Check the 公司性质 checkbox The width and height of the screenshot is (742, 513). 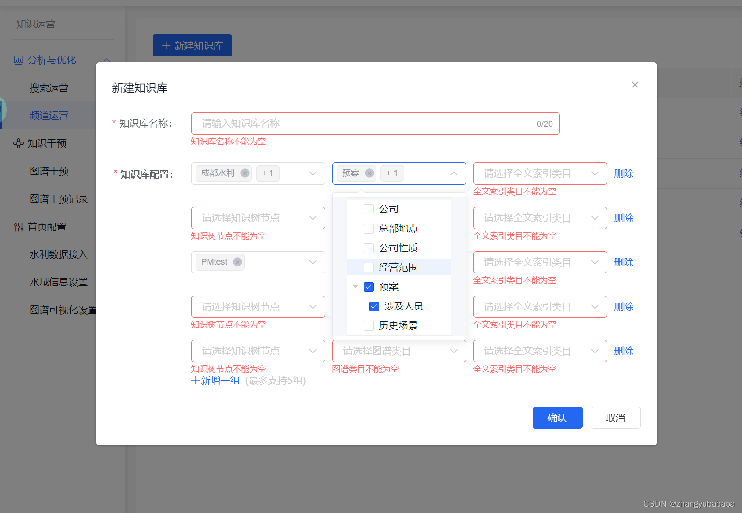[x=368, y=248]
